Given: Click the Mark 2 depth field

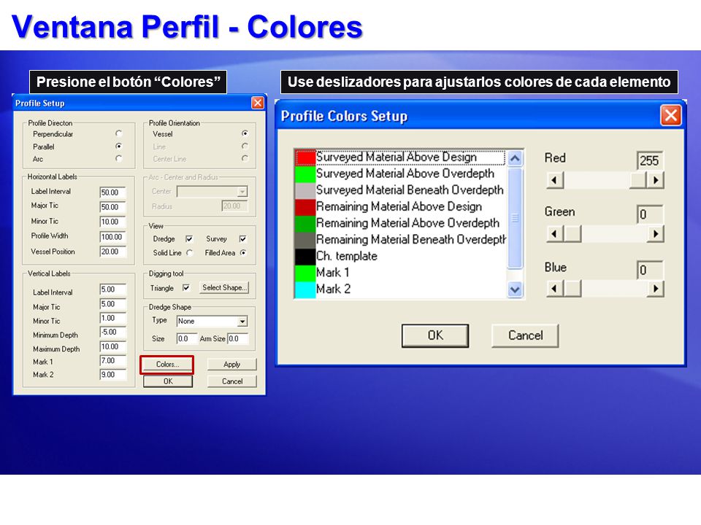Looking at the screenshot, I should (112, 375).
